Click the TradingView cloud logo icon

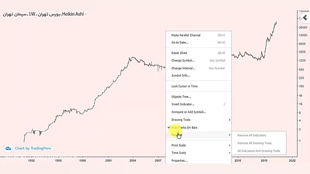(8, 148)
